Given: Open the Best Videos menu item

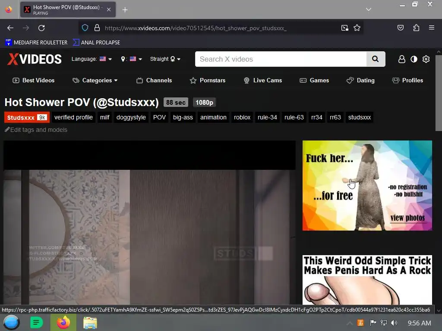Looking at the screenshot, I should pyautogui.click(x=34, y=81).
